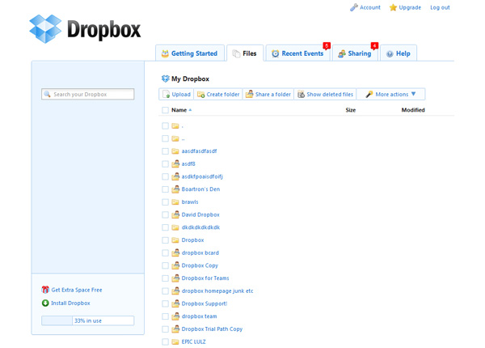Click the Dropbox logo box icon
The image size is (485, 348).
45,28
